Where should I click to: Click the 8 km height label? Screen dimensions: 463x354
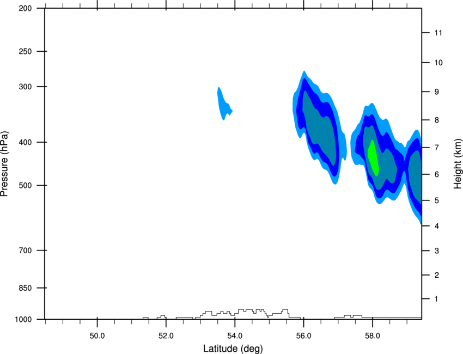pyautogui.click(x=437, y=120)
